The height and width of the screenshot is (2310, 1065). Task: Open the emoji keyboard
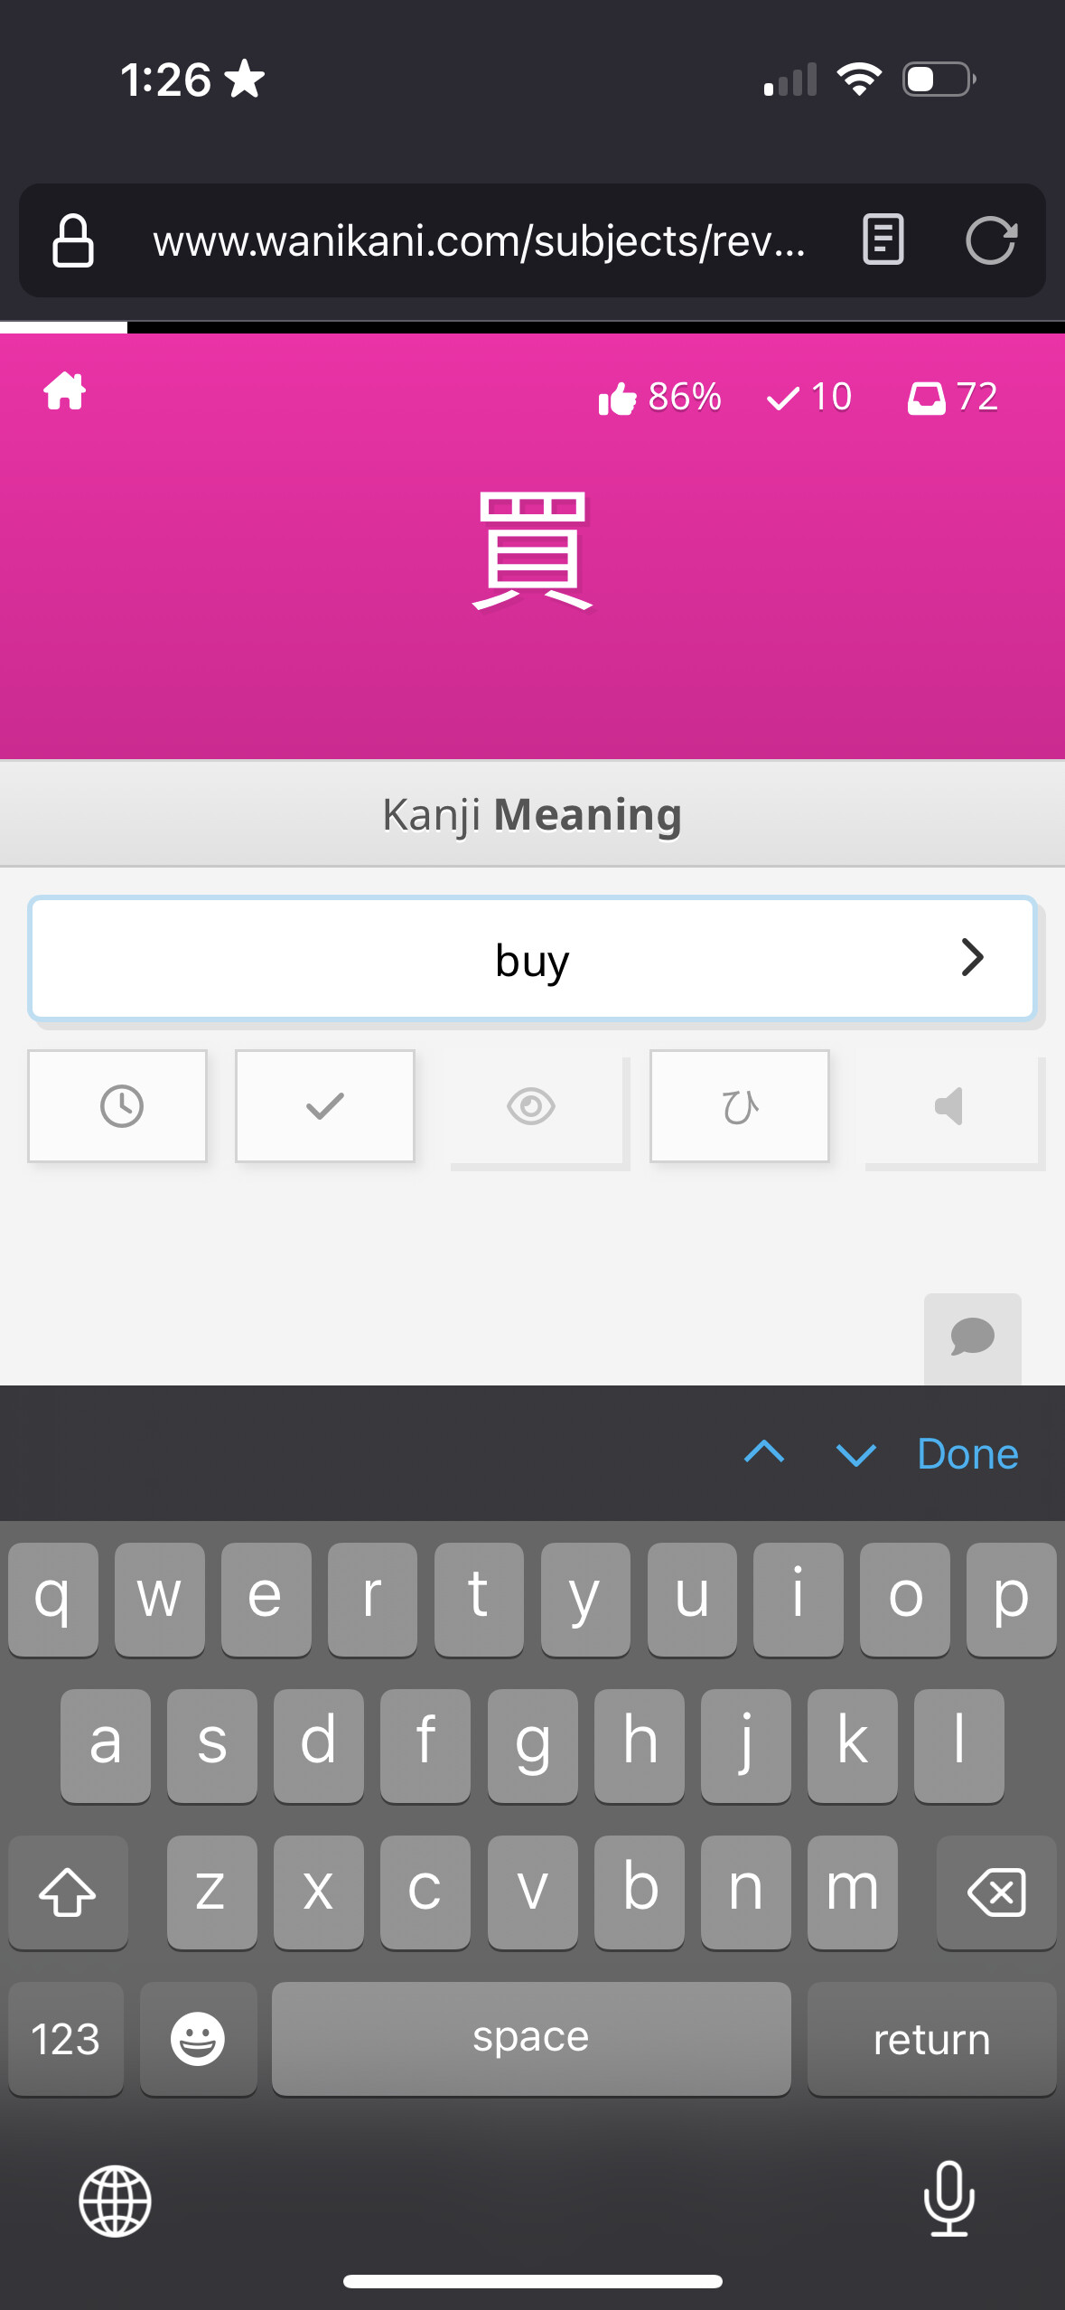coord(198,2039)
